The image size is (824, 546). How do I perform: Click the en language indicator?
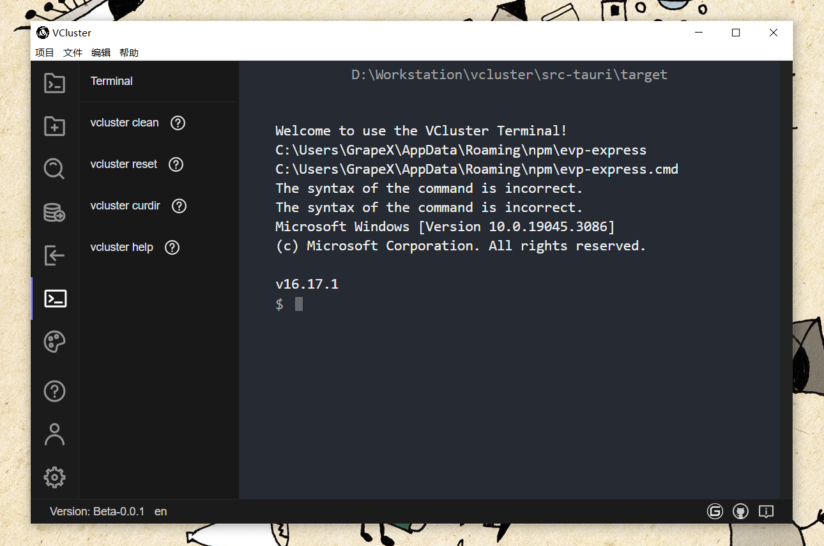click(161, 512)
